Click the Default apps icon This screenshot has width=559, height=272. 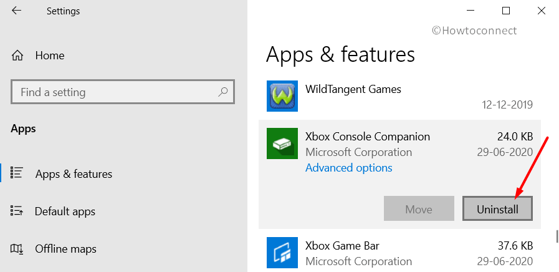coord(17,211)
